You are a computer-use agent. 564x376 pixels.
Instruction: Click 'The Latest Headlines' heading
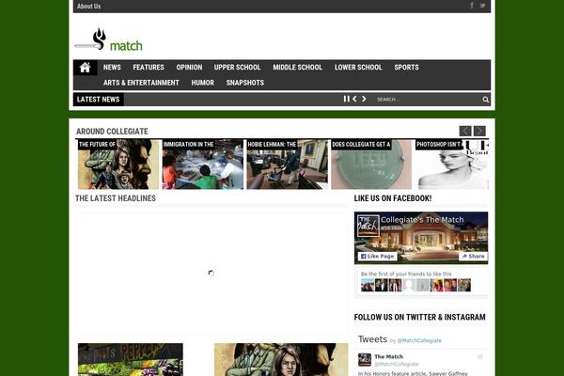tap(116, 198)
